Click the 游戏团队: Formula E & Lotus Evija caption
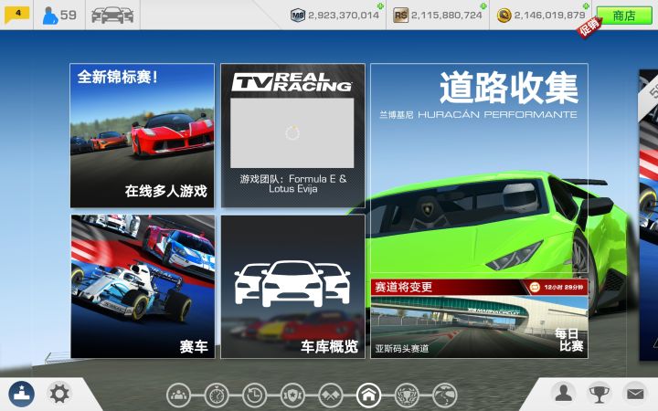The height and width of the screenshot is (411, 658). tap(293, 184)
